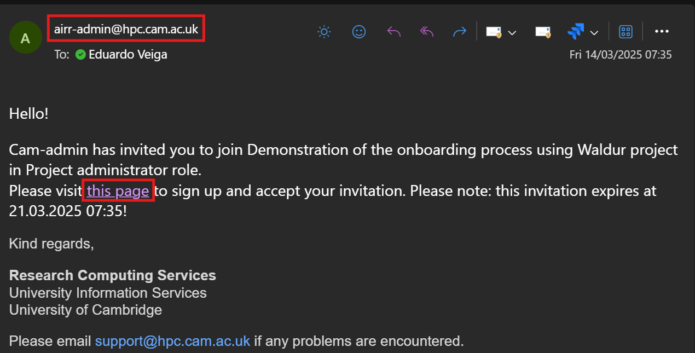Click the sender avatar labeled A

coord(25,38)
